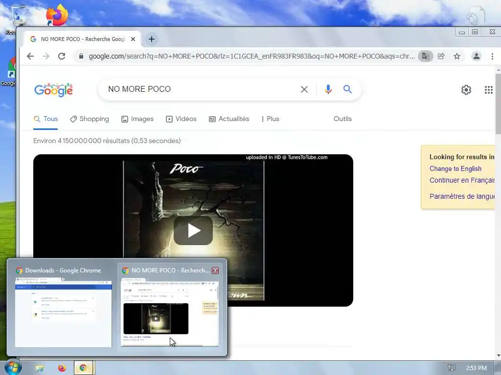Open the Firefox desktop shortcut
The image size is (501, 375).
[x=57, y=15]
